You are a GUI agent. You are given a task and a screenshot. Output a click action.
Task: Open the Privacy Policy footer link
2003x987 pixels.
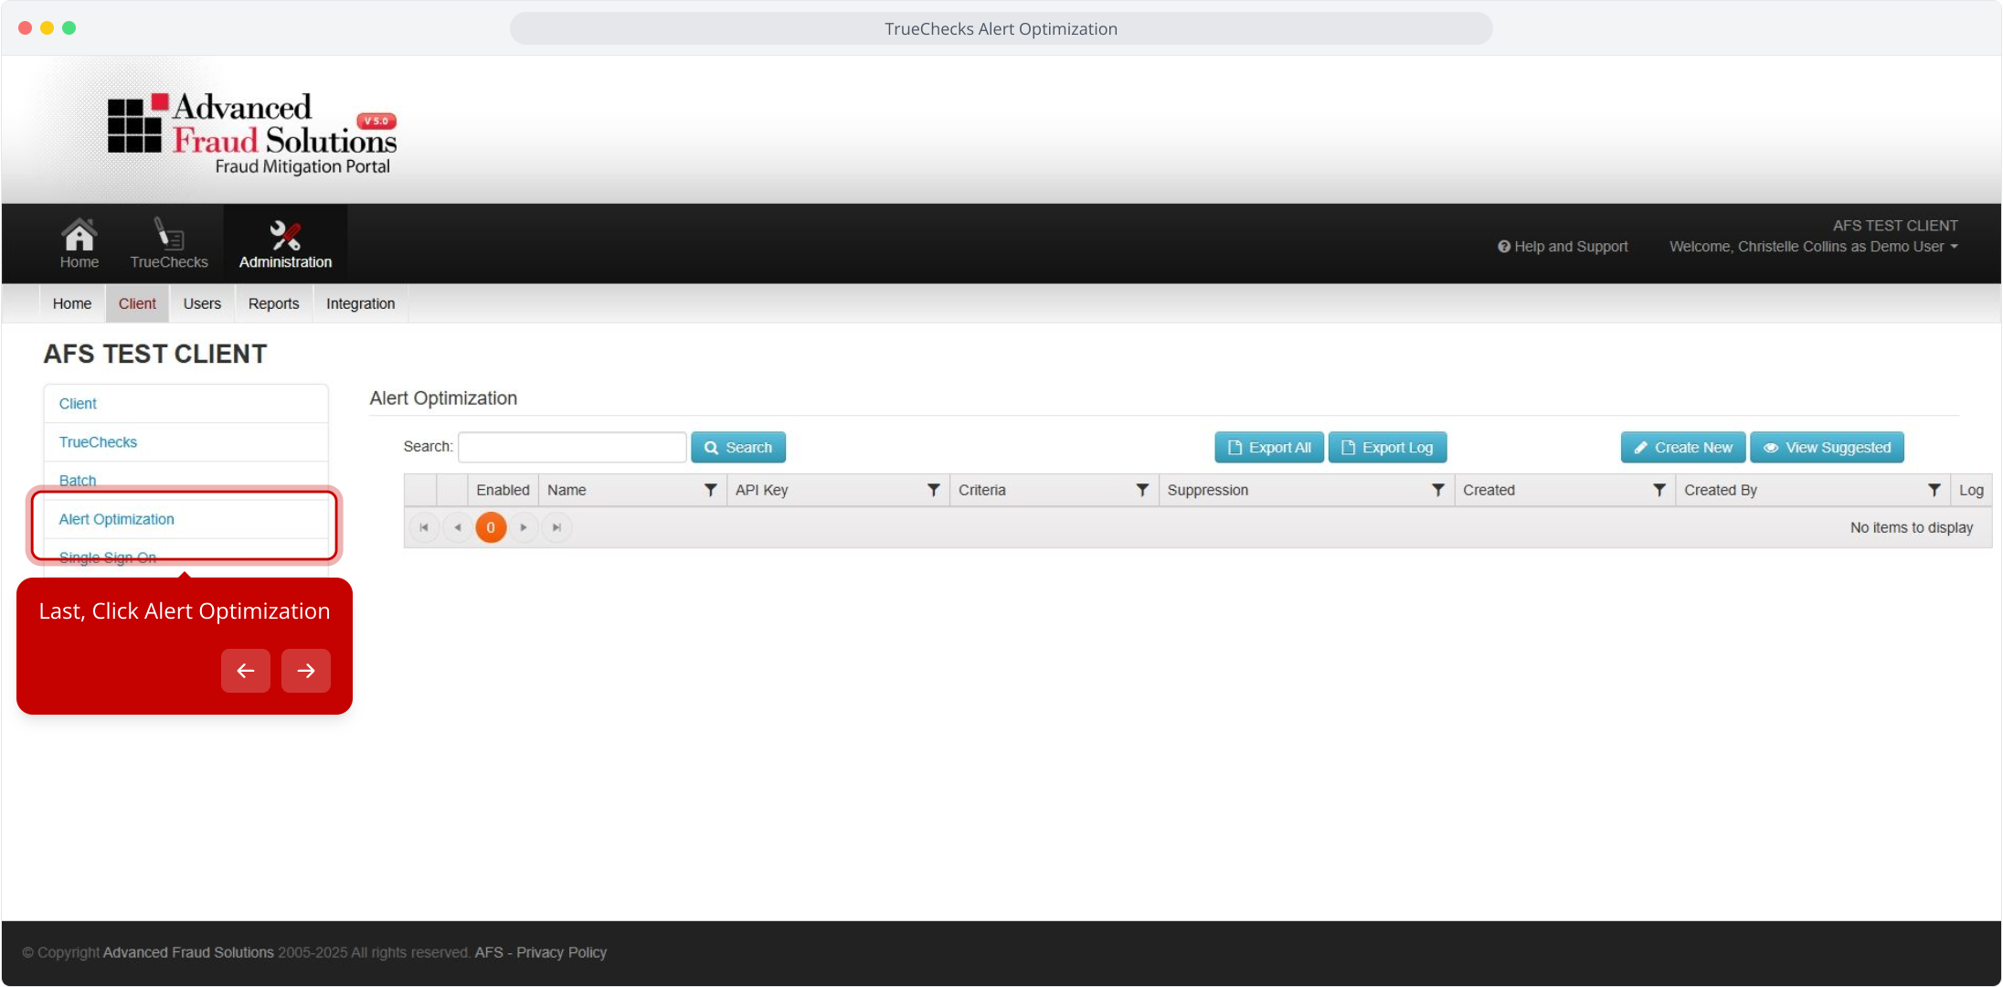[562, 952]
